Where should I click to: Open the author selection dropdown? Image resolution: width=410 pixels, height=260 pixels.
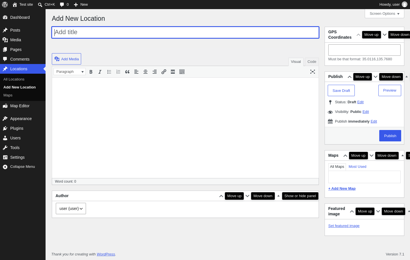tap(71, 209)
